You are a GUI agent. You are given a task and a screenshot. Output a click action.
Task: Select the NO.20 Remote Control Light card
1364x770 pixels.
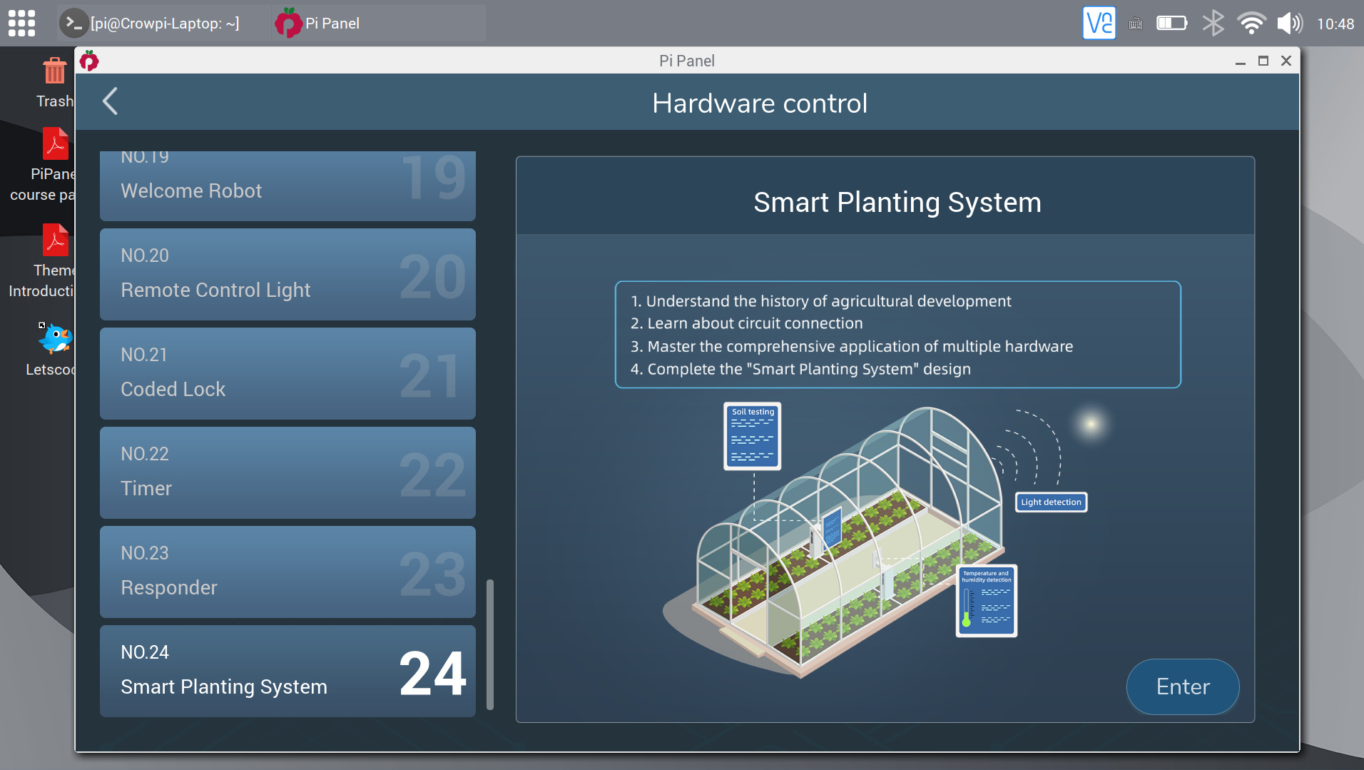pos(287,274)
